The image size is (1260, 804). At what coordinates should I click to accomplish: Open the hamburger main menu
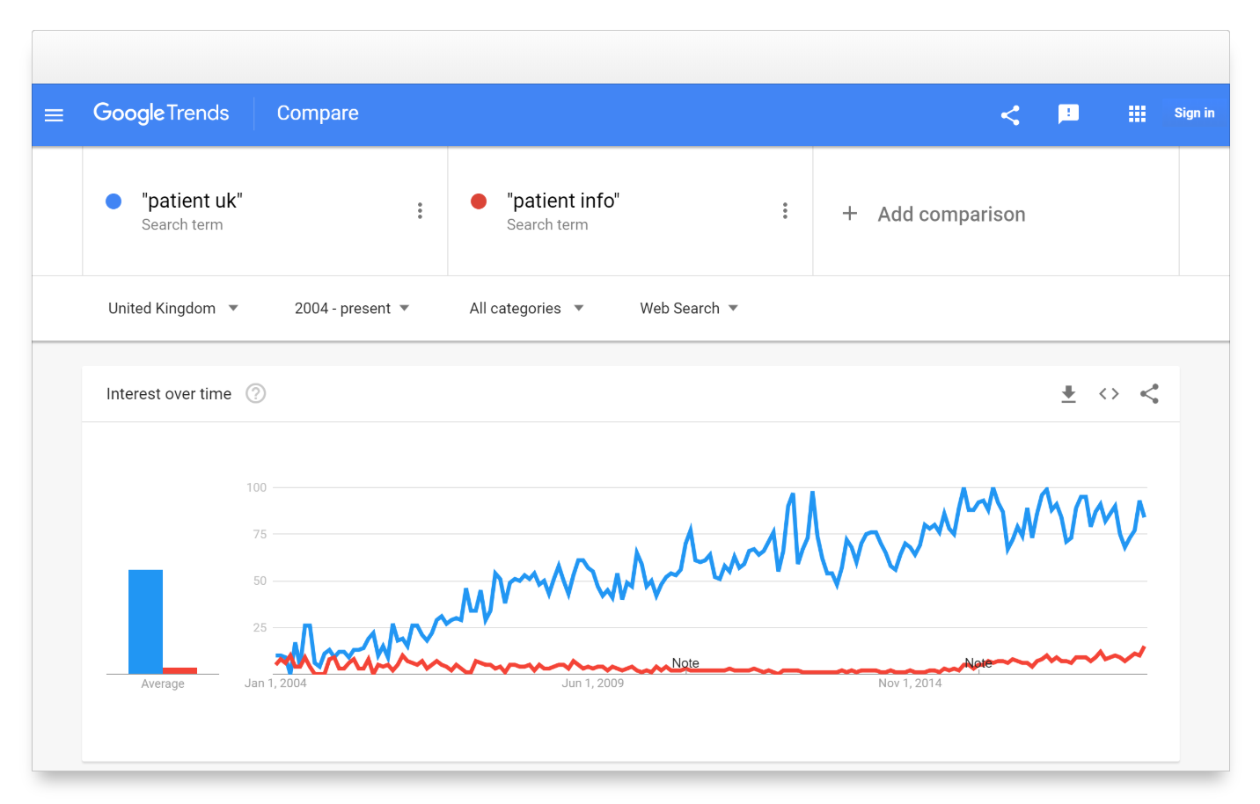pos(54,114)
